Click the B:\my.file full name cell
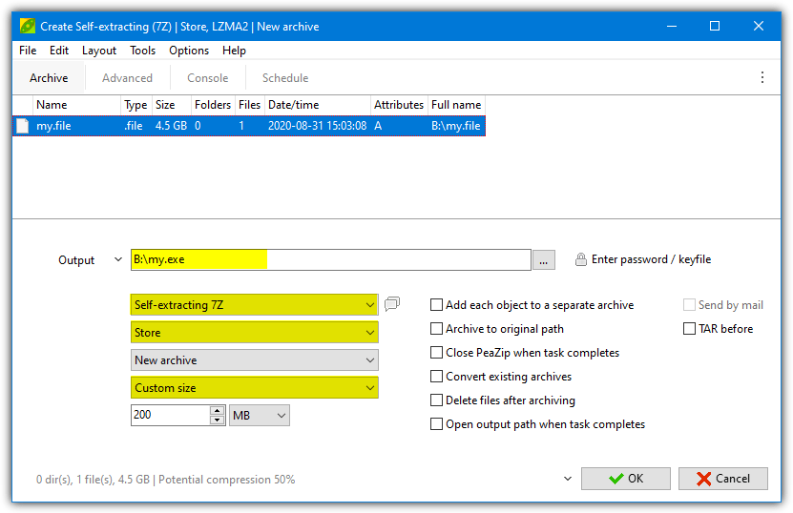The height and width of the screenshot is (513, 793). tap(456, 126)
